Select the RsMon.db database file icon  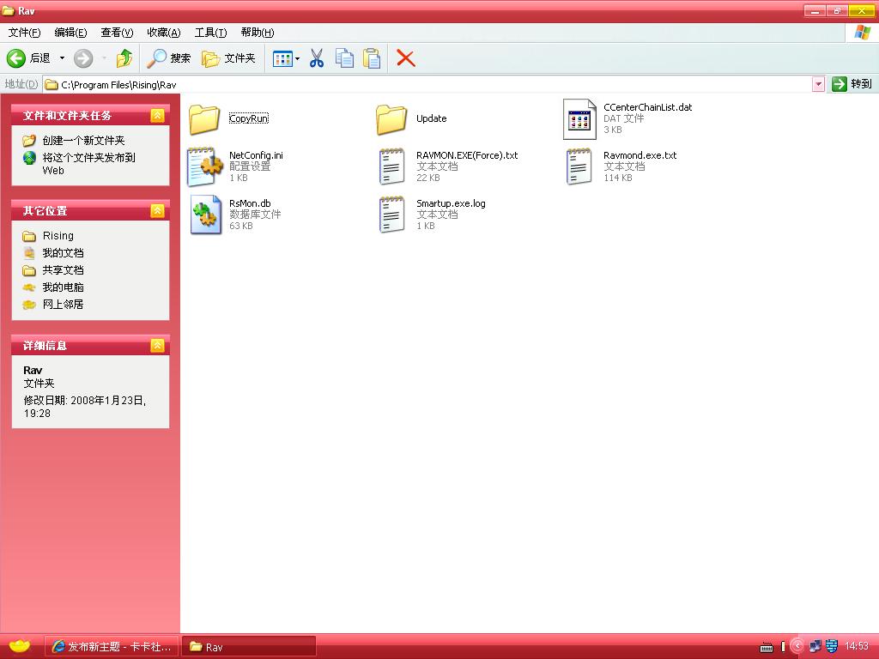[x=206, y=215]
